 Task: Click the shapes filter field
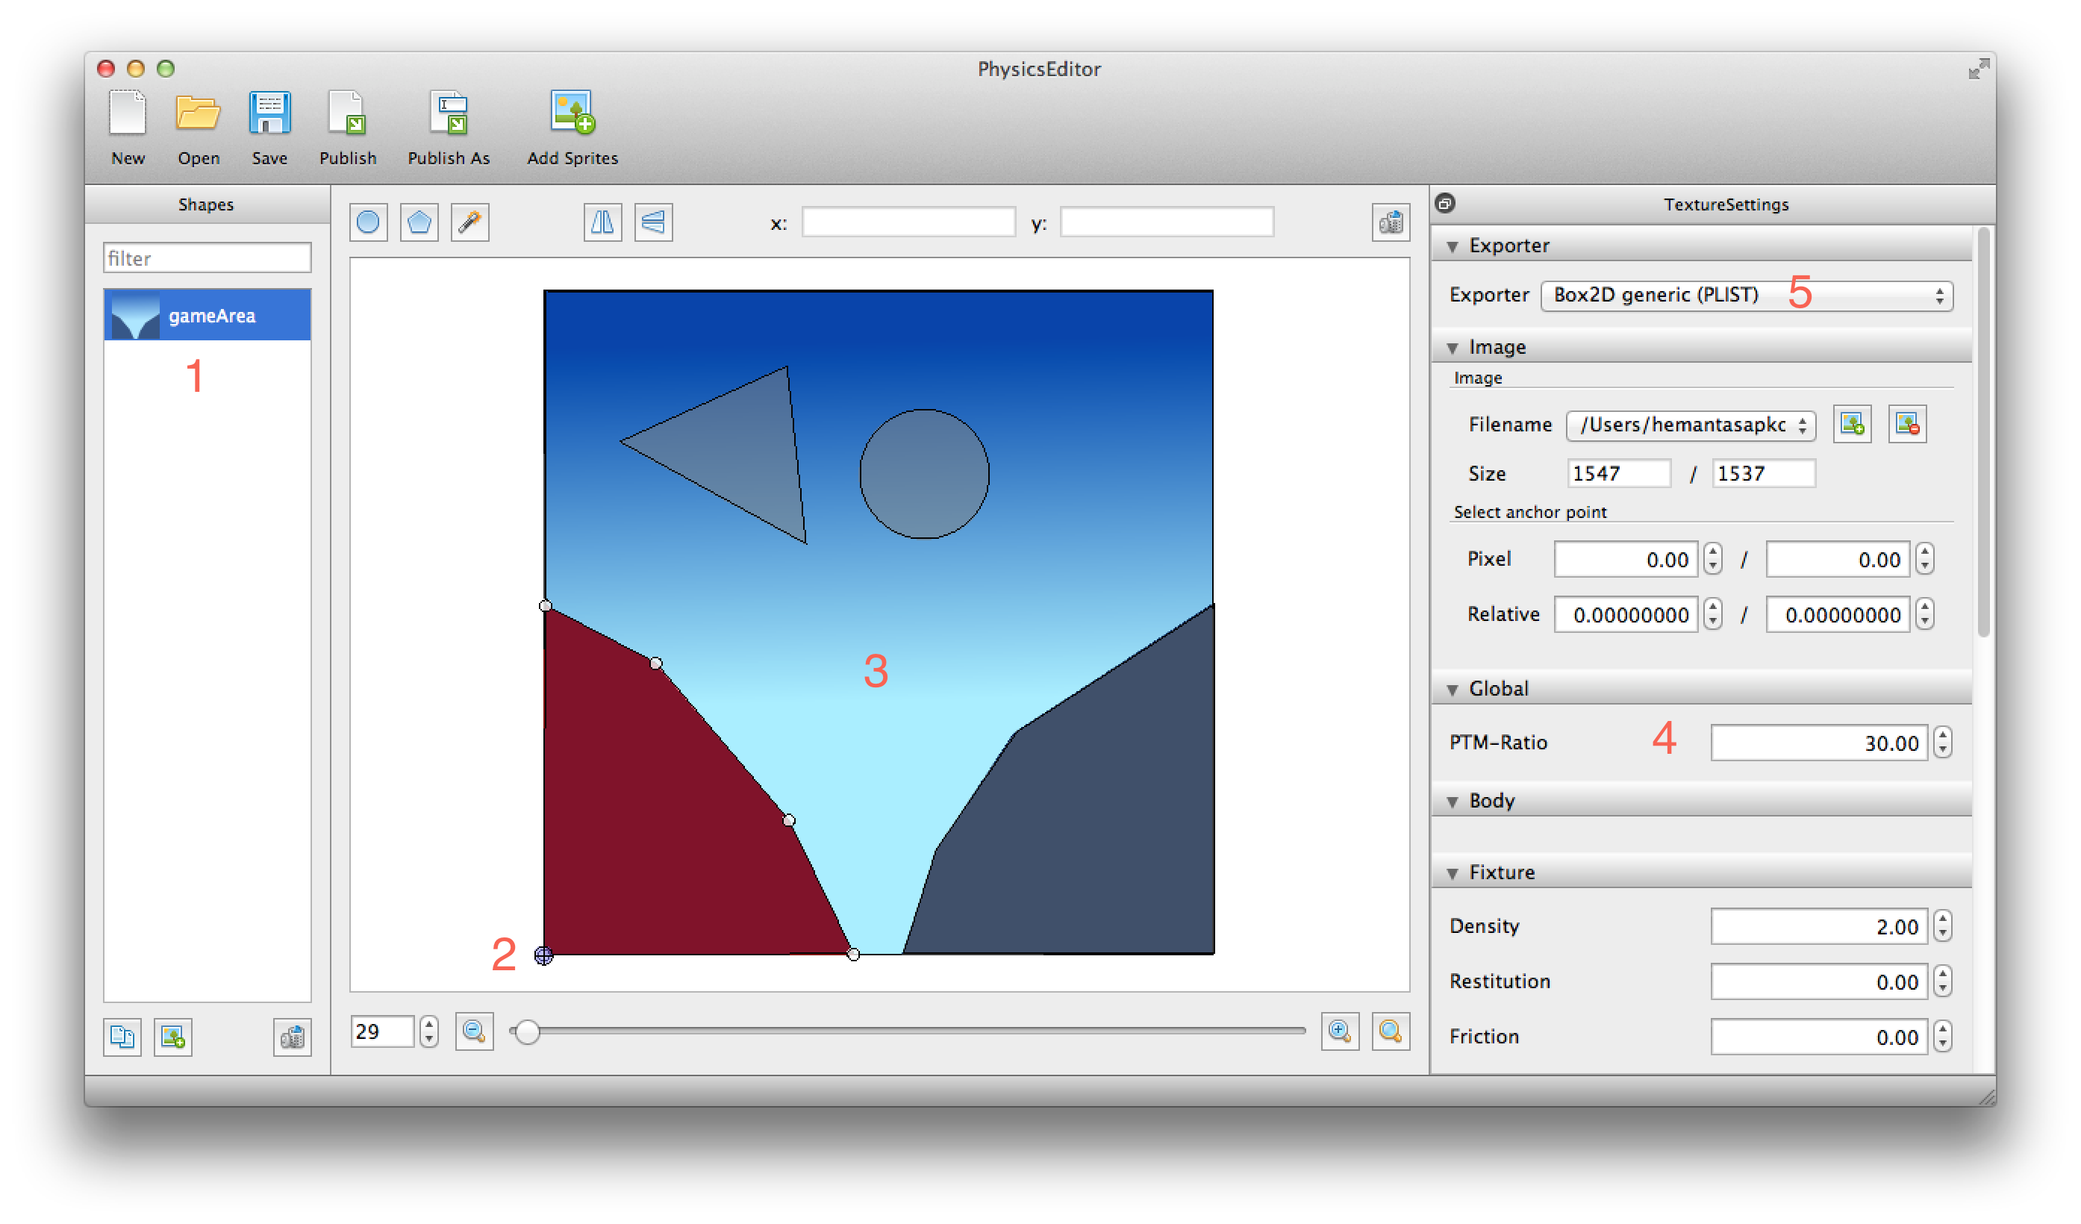[x=208, y=257]
